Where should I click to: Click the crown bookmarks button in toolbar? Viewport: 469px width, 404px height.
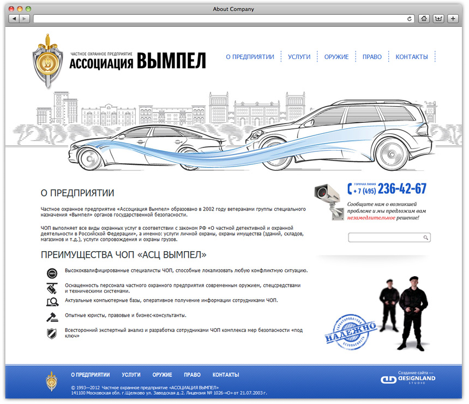point(438,19)
